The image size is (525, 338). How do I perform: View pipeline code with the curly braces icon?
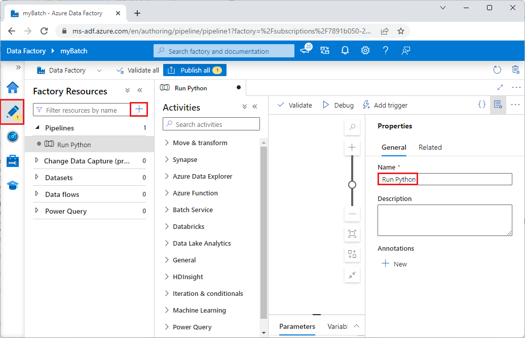point(482,105)
